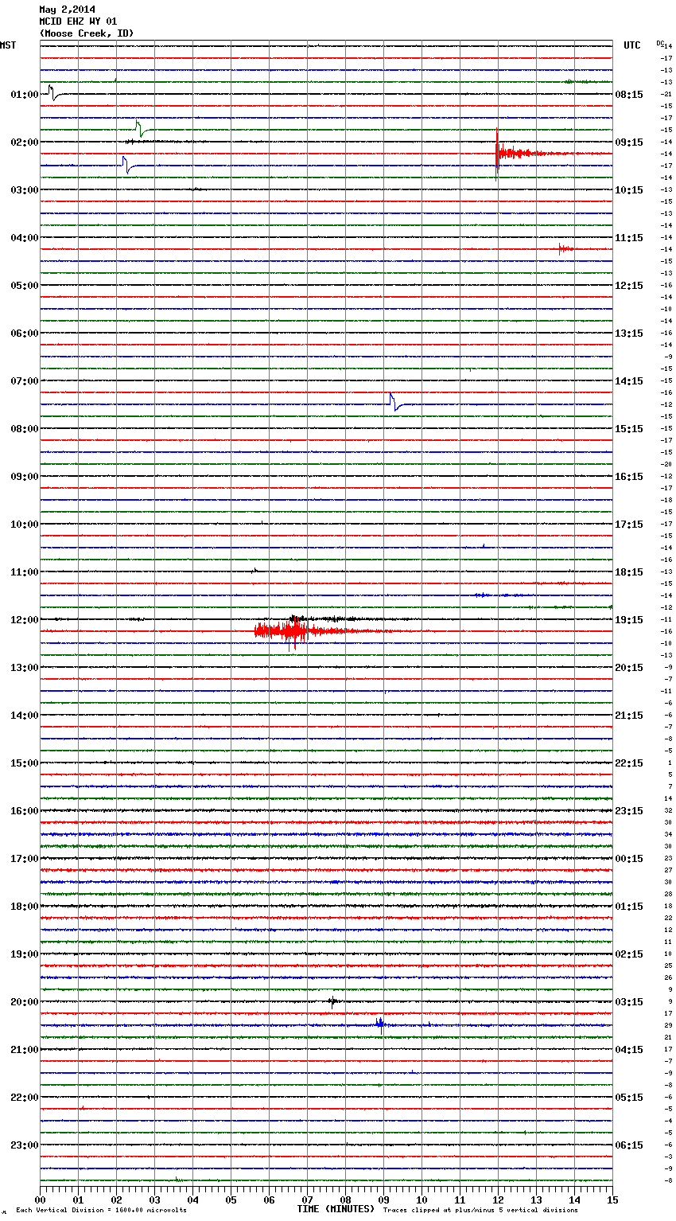Click the 01:15 UTC time label
The height and width of the screenshot is (1221, 676).
click(629, 906)
